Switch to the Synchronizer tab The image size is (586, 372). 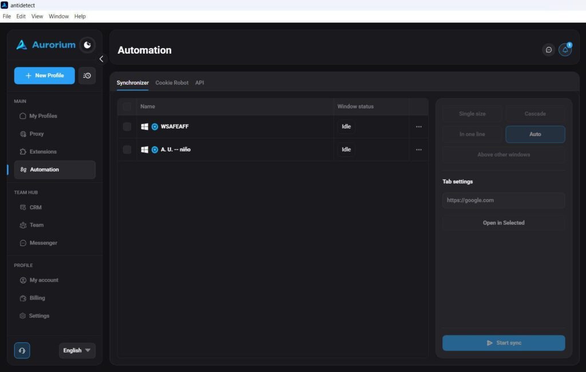pyautogui.click(x=132, y=83)
